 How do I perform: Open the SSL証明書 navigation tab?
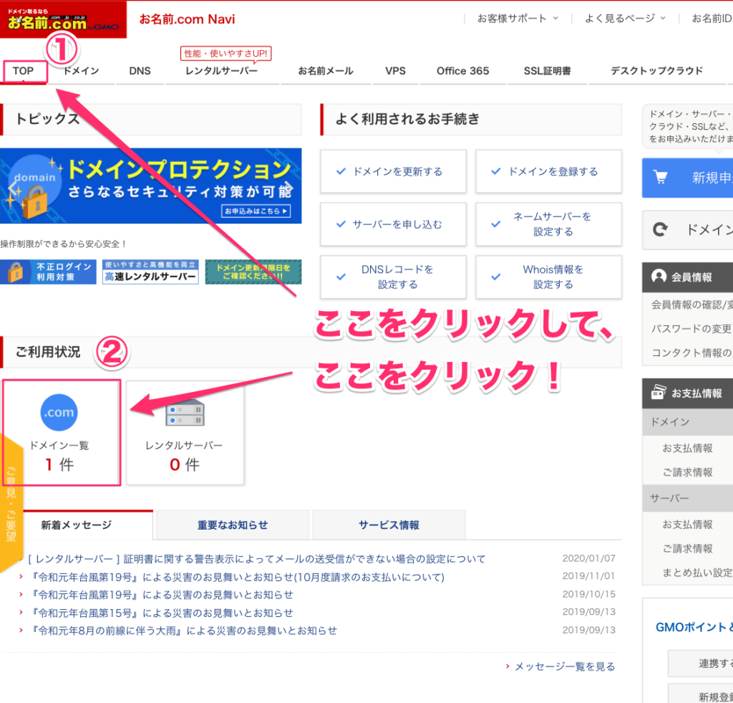(548, 71)
